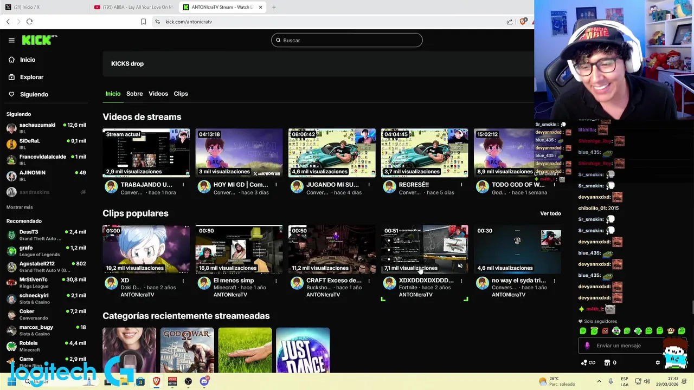Screen dimensions: 694x390
Task: Open options menu for CRAFT Exceso de clip
Action: 369,281
